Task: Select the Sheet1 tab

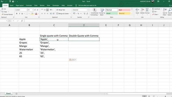Action: pos(9,93)
